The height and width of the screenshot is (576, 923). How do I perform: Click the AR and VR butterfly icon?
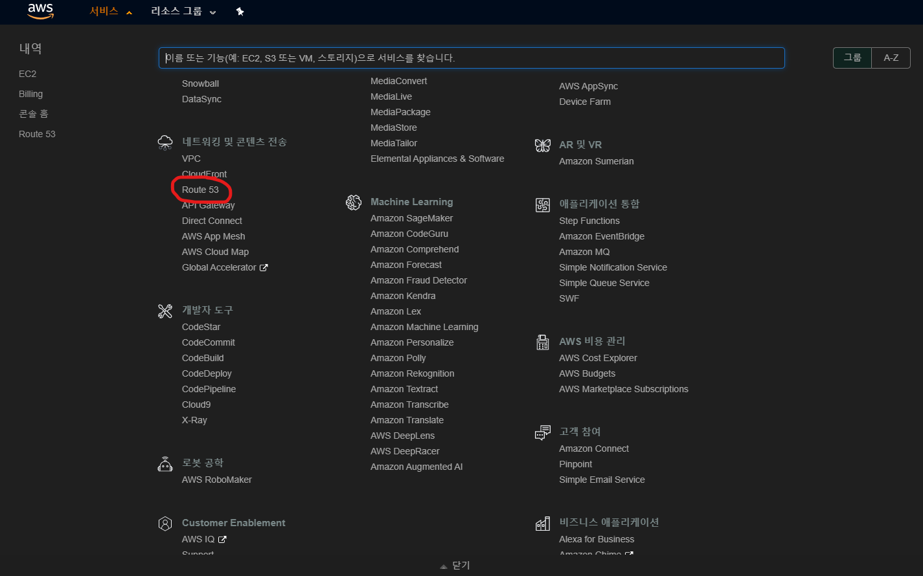tap(543, 145)
